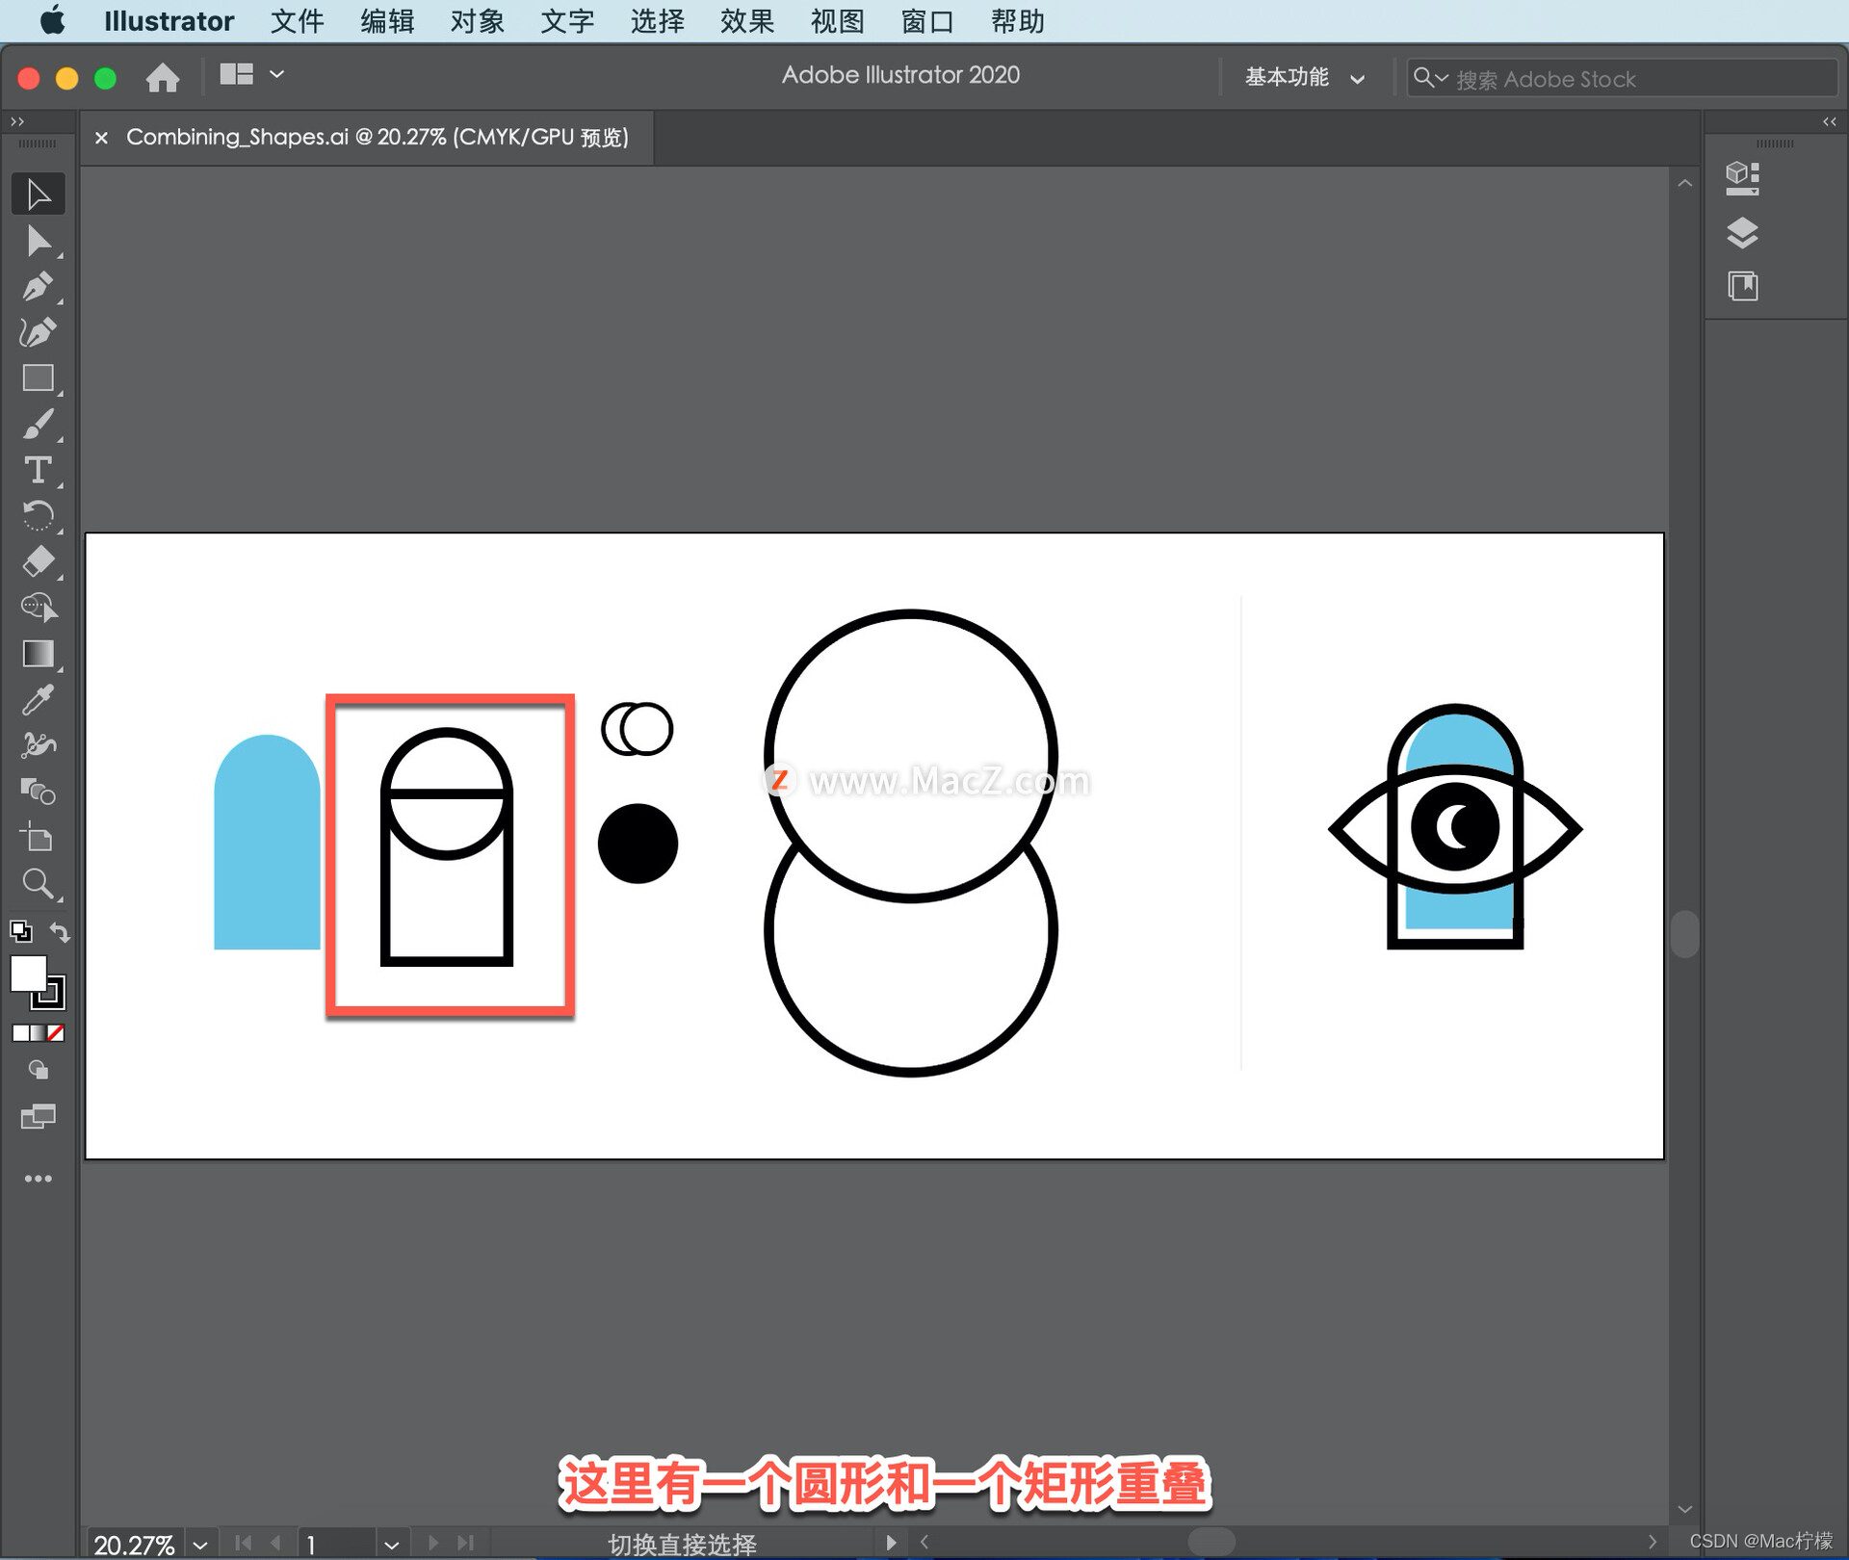Image resolution: width=1849 pixels, height=1560 pixels.
Task: Select the Eraser tool
Action: [39, 561]
